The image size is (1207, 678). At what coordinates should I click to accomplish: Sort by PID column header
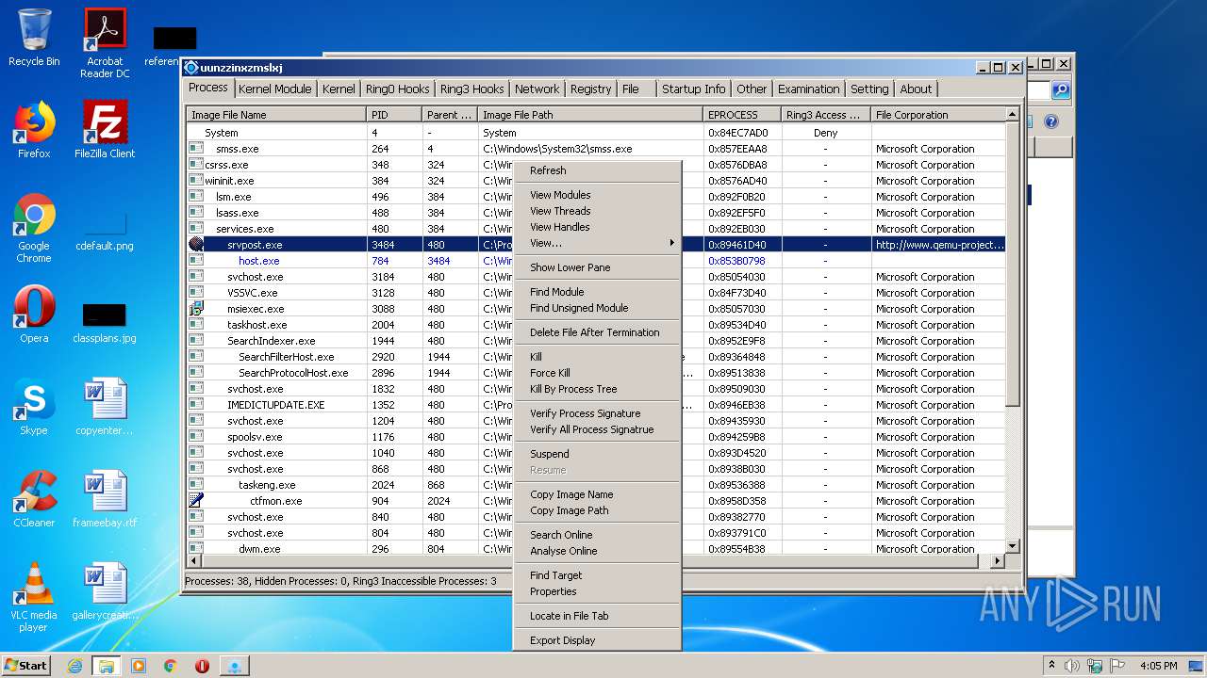point(393,115)
